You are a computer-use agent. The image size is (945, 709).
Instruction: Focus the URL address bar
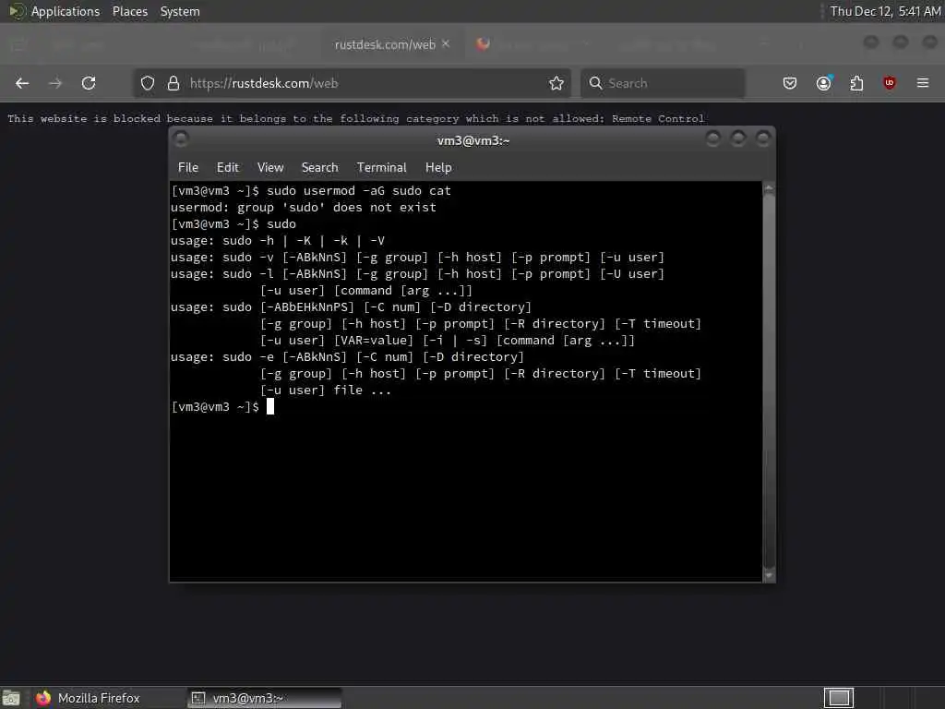click(x=351, y=83)
